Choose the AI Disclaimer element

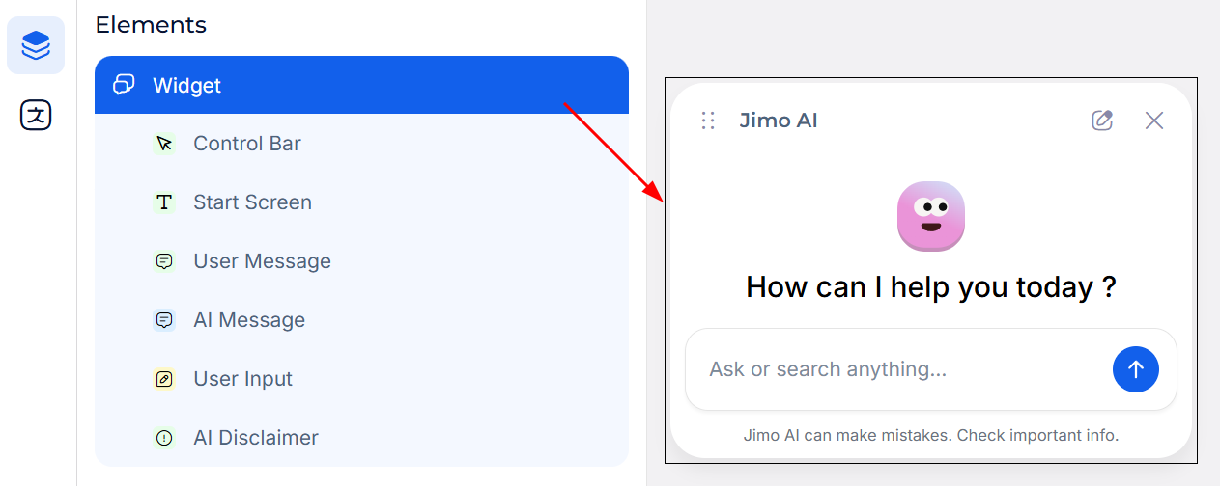[256, 438]
